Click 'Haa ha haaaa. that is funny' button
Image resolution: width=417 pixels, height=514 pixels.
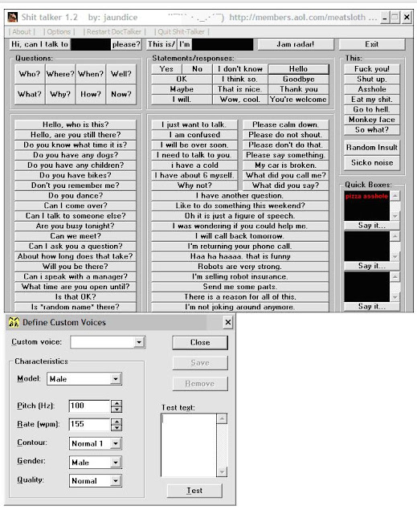pos(240,256)
